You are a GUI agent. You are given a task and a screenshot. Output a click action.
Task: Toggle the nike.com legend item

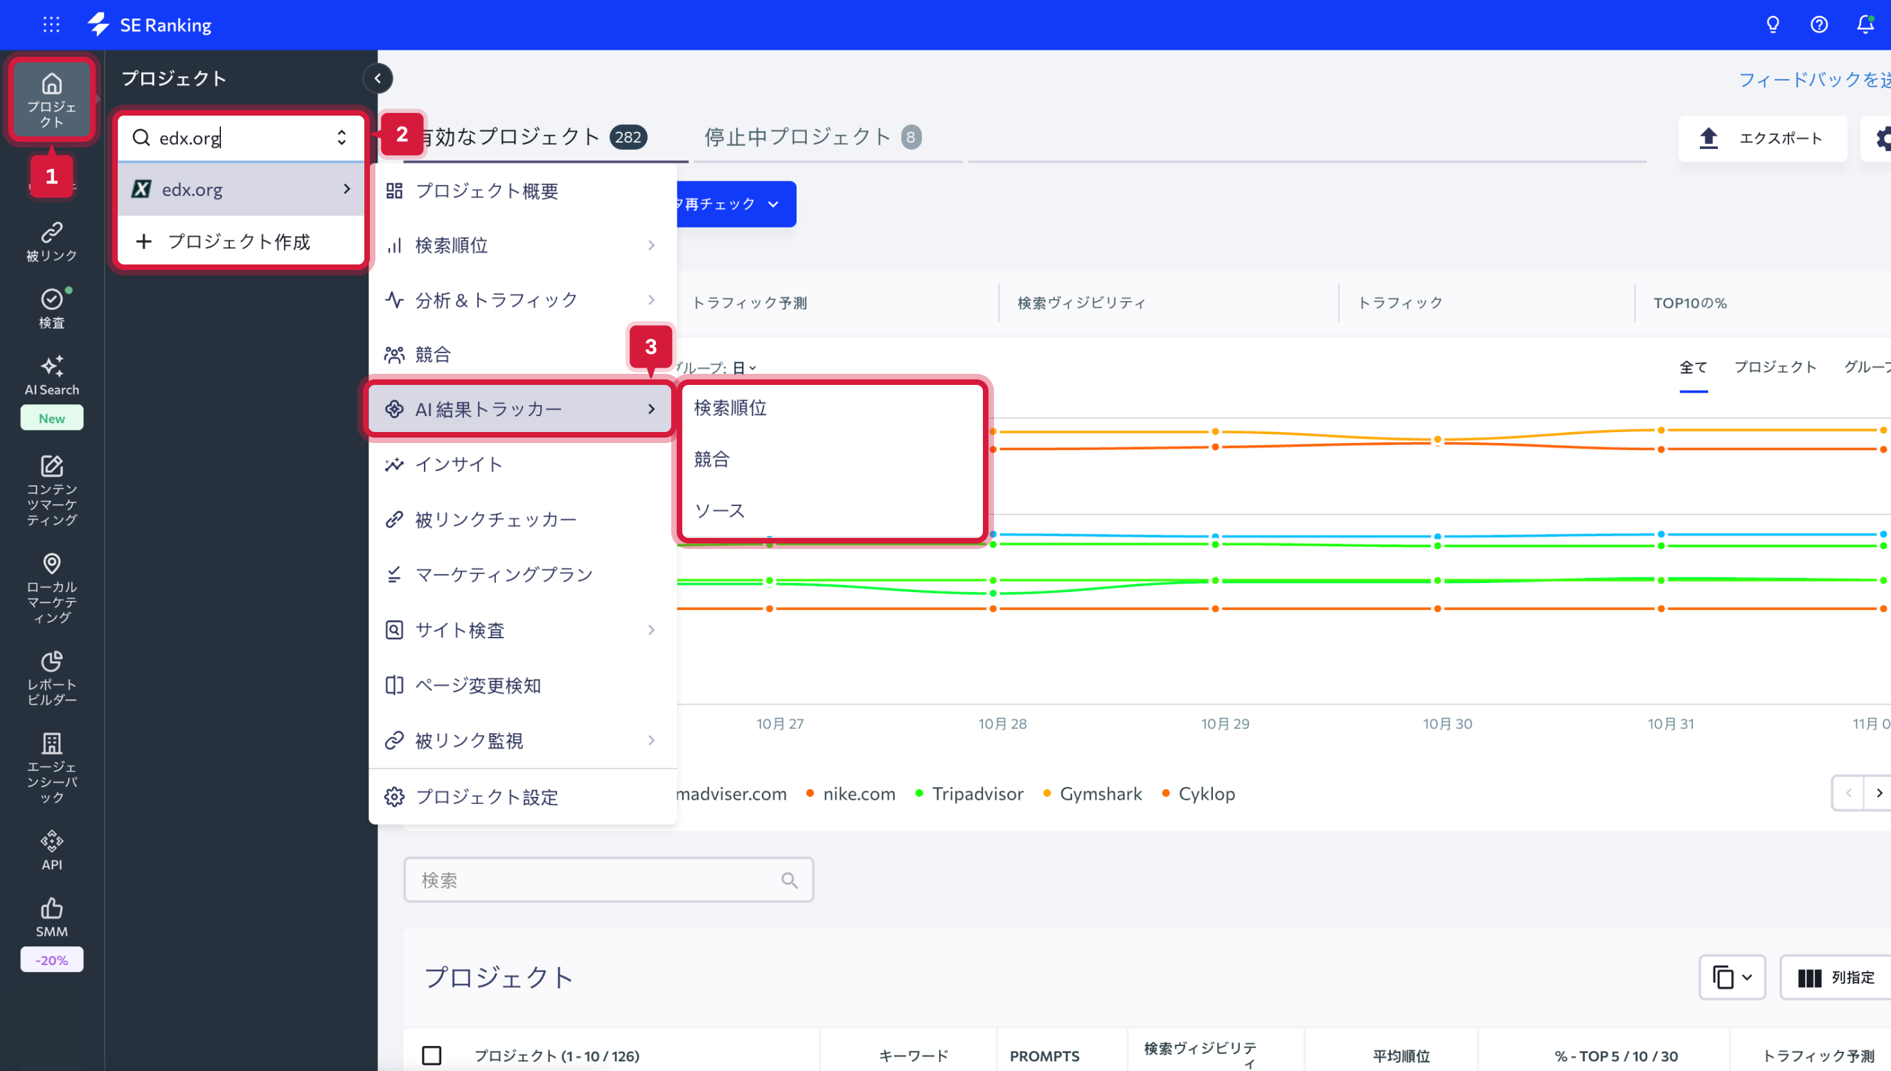(x=860, y=793)
